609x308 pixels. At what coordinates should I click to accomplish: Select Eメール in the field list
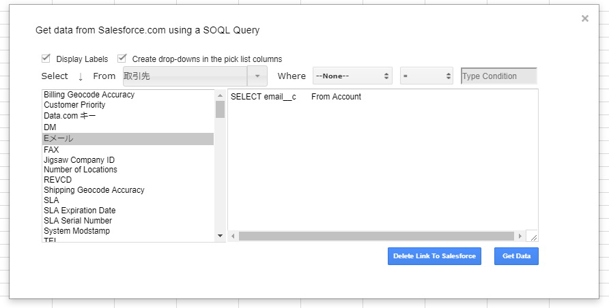[128, 139]
